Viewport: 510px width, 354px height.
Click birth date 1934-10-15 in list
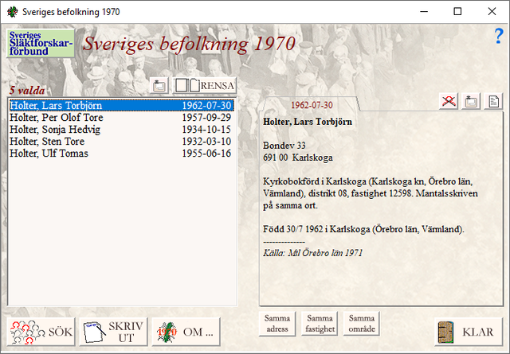point(206,130)
